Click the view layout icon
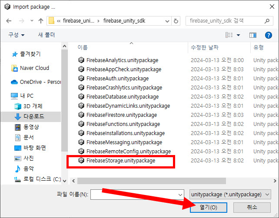This screenshot has height=218, width=279. (229, 35)
